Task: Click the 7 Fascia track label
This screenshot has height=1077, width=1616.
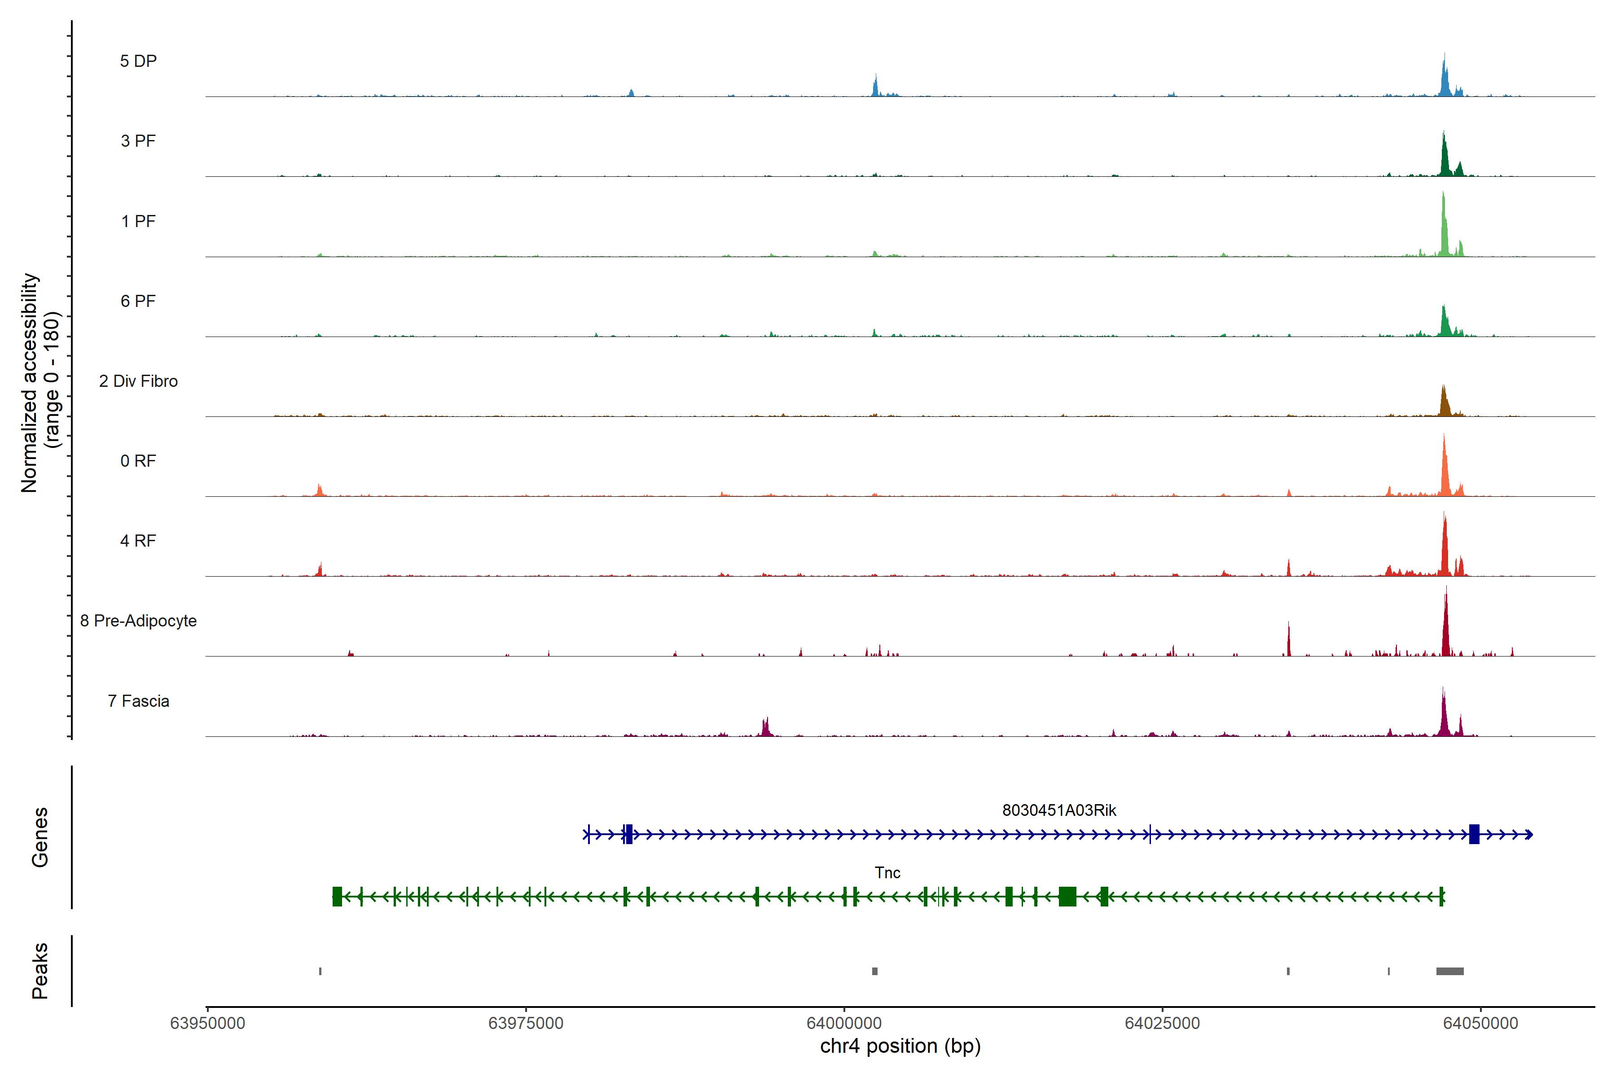Action: tap(138, 700)
